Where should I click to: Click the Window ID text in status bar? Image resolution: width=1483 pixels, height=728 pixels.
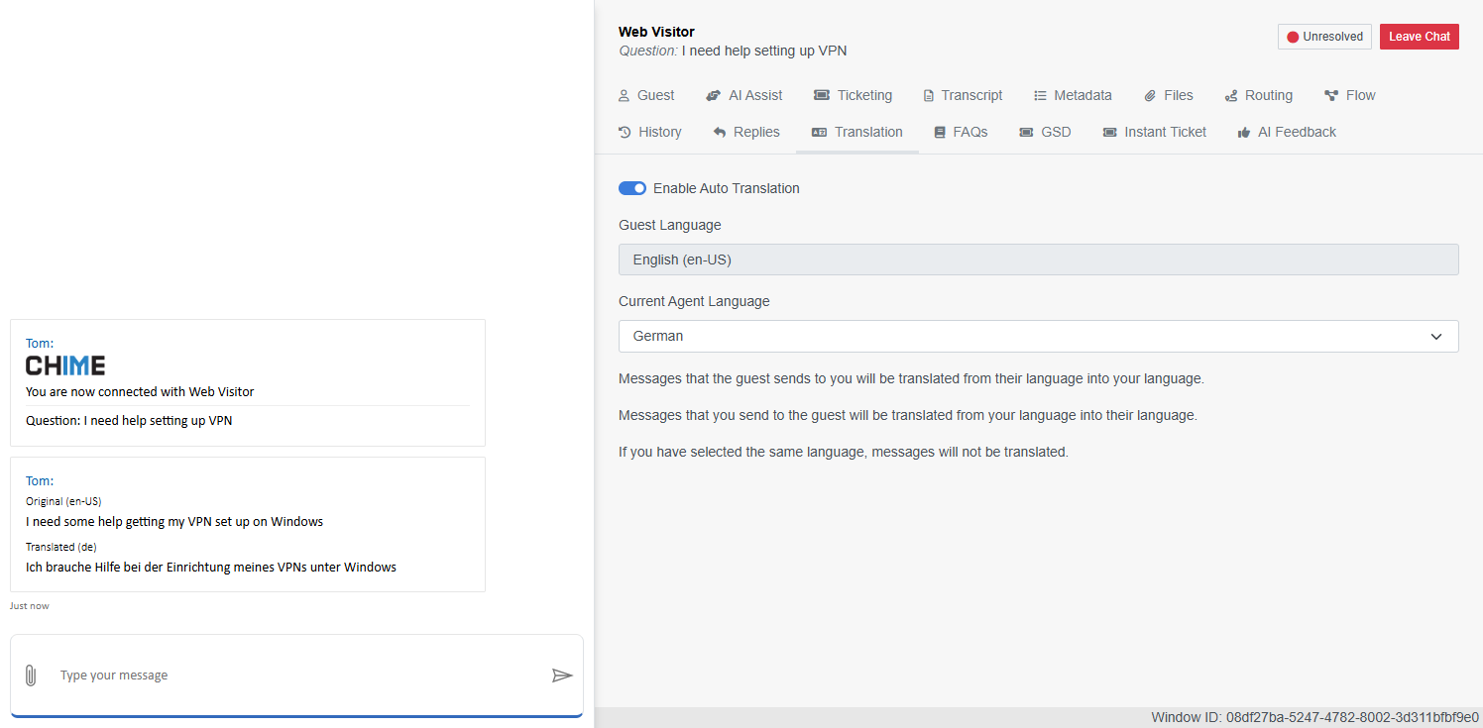pyautogui.click(x=1314, y=717)
